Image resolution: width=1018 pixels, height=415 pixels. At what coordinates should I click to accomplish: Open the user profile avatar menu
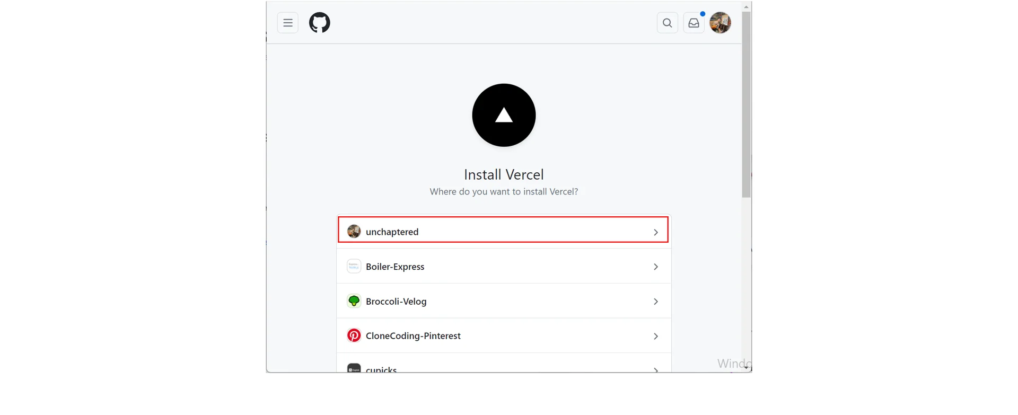(x=720, y=23)
